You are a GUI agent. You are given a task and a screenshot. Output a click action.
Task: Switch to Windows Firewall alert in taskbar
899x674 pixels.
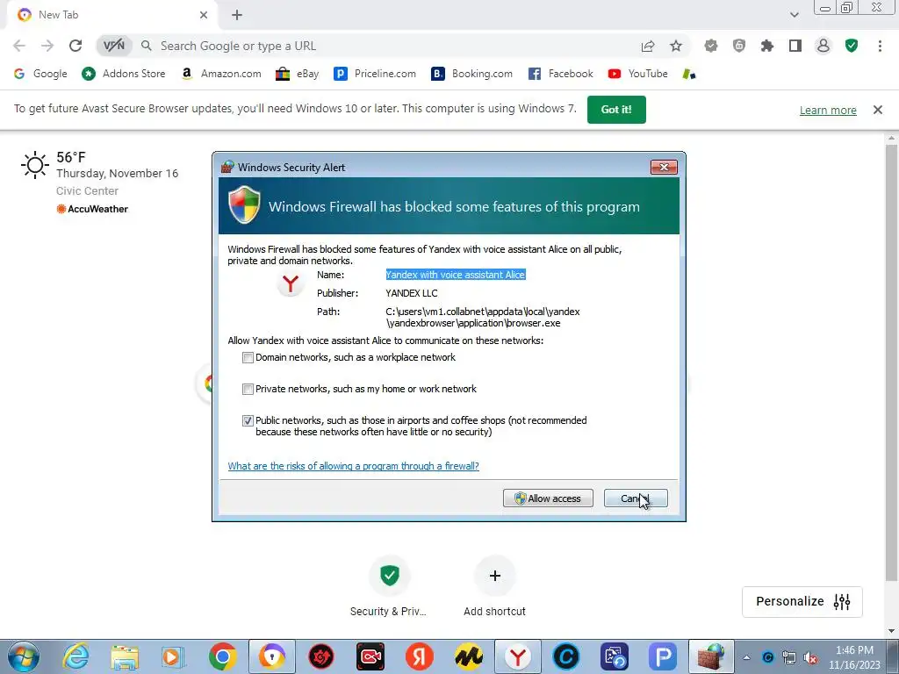(711, 656)
